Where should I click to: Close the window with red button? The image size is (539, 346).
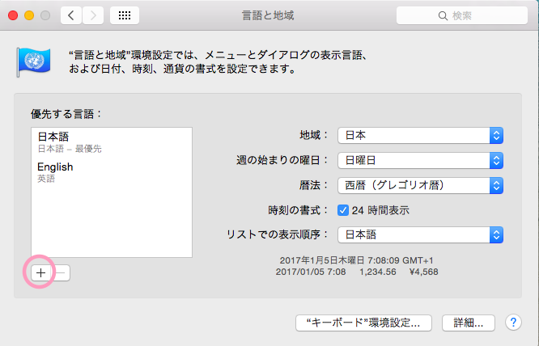pyautogui.click(x=13, y=15)
